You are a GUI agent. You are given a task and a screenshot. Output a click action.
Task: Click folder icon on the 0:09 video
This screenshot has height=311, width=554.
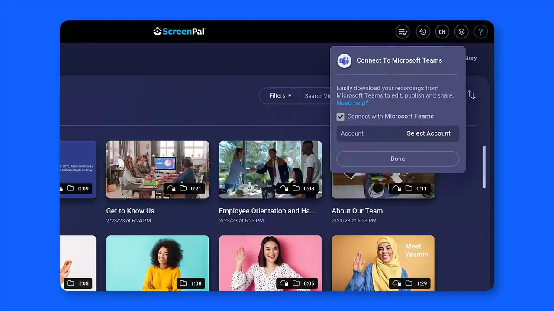click(71, 188)
